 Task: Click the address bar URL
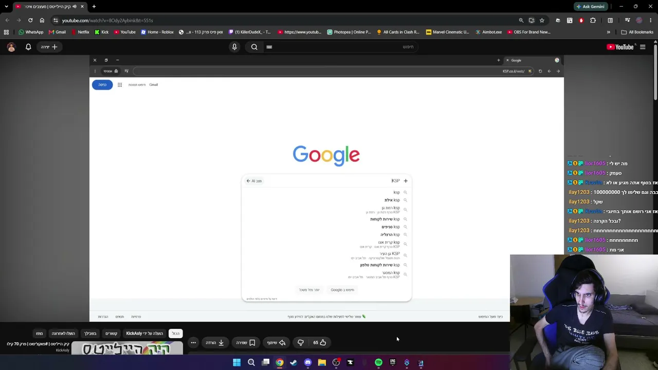[107, 21]
